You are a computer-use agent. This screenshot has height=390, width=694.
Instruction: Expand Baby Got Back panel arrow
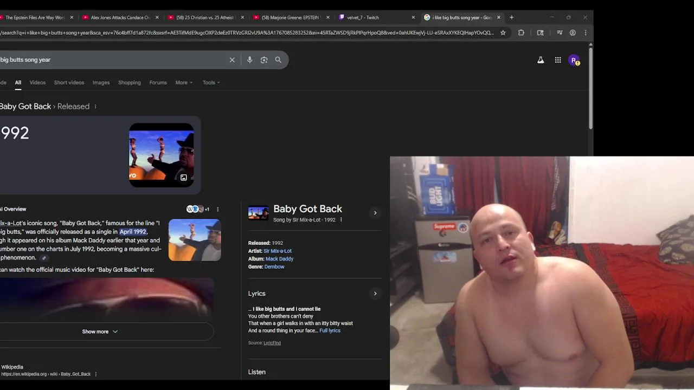(375, 213)
